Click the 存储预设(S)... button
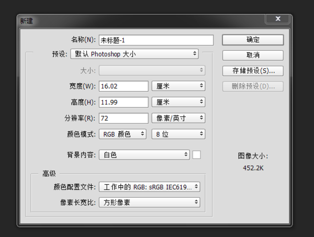Screen dimensions: 314x237 point(253,71)
